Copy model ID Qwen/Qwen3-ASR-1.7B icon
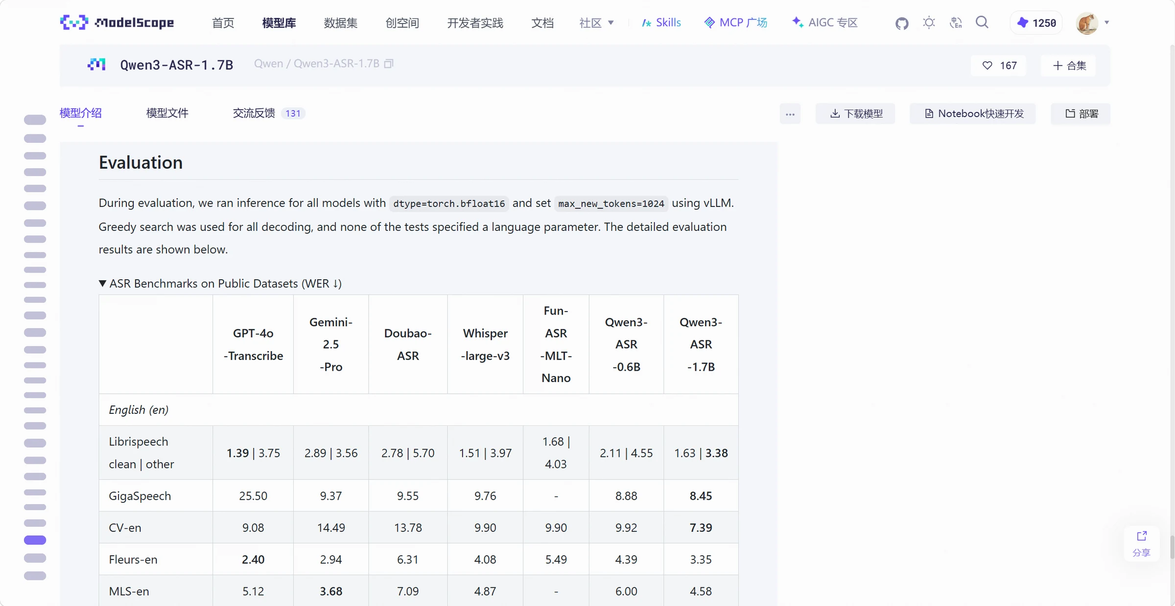 [x=389, y=64]
